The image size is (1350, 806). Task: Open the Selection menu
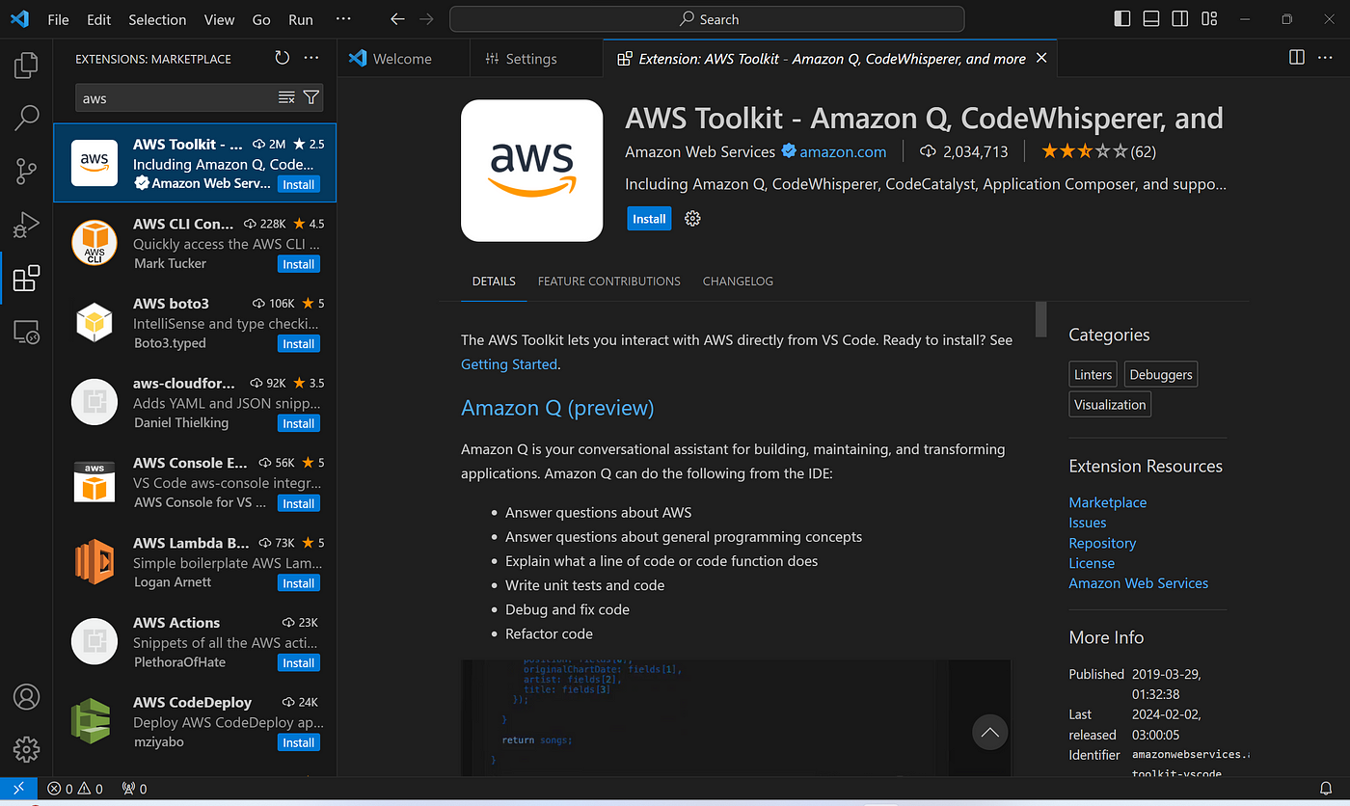(x=157, y=19)
